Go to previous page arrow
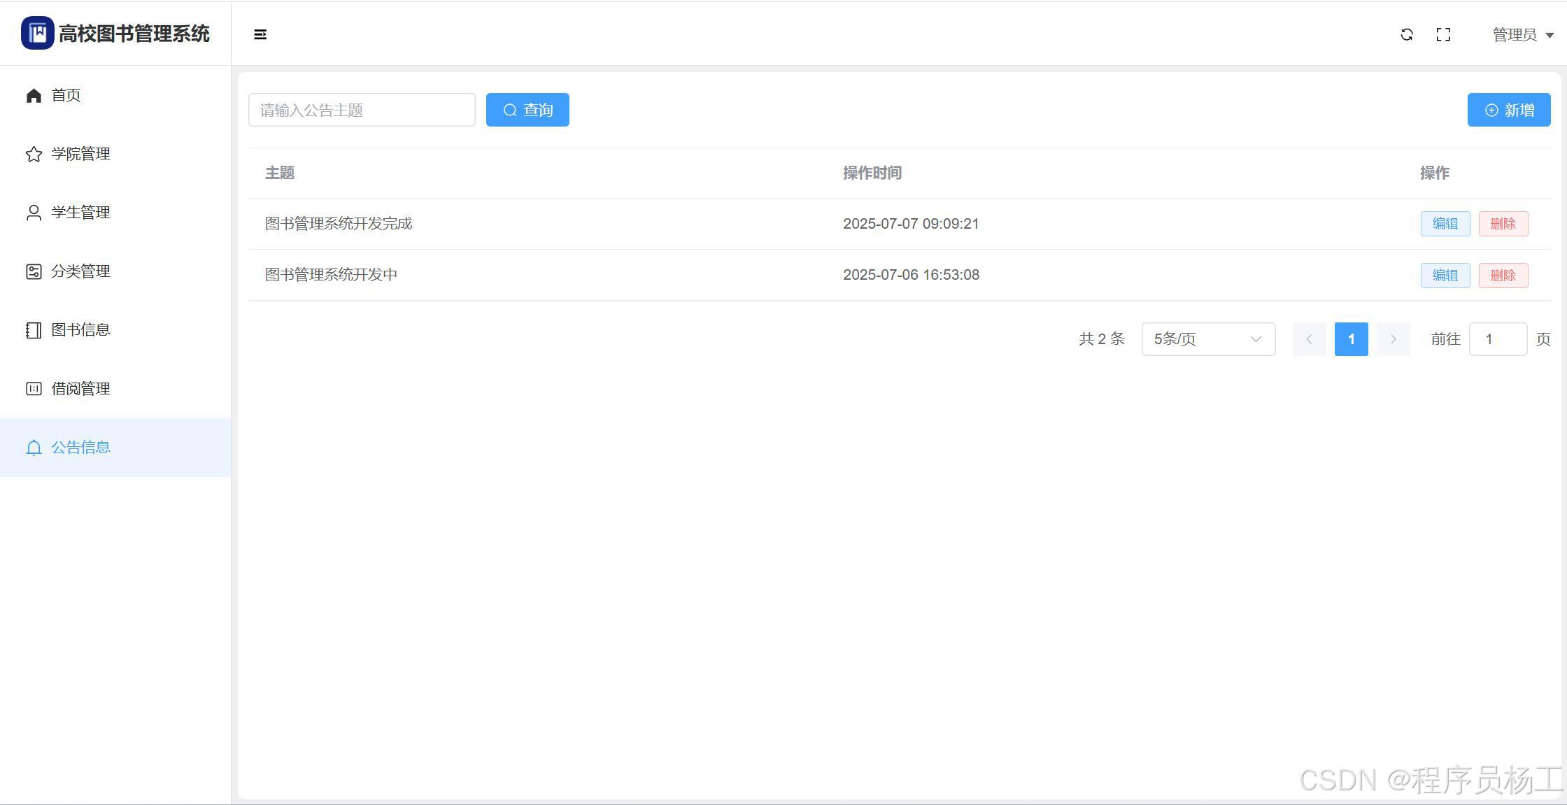This screenshot has height=805, width=1567. coord(1309,339)
